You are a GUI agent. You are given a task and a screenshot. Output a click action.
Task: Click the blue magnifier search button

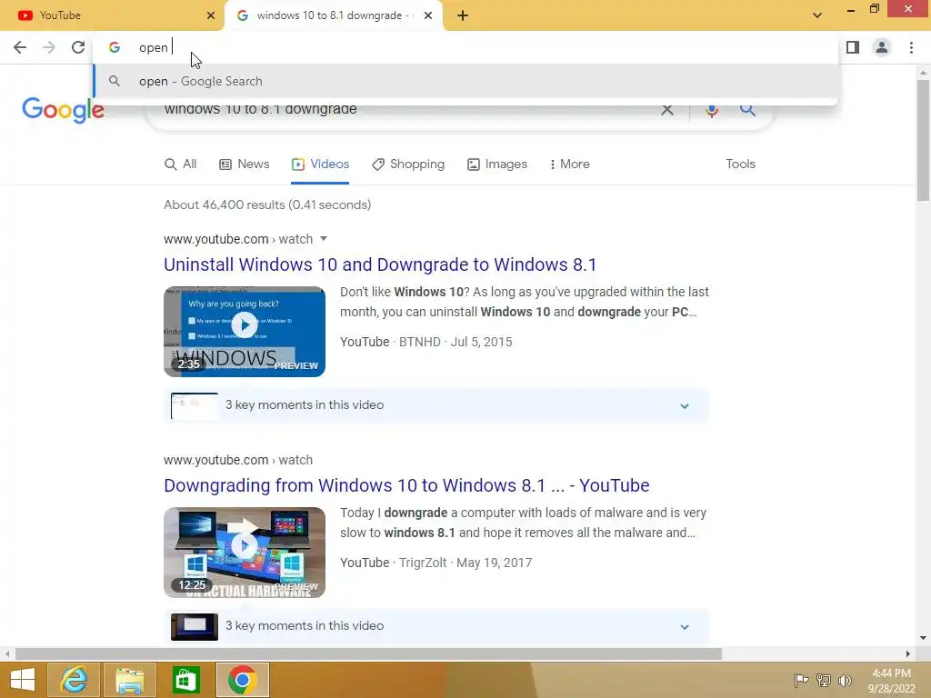(747, 110)
